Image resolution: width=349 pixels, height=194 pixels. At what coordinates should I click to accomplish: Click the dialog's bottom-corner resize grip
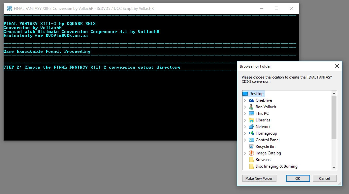coord(340,184)
